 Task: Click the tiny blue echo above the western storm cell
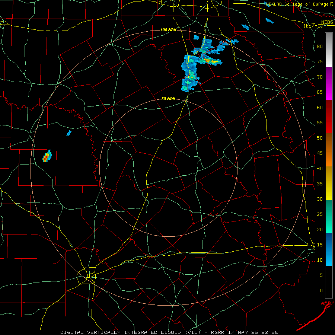click(x=69, y=133)
